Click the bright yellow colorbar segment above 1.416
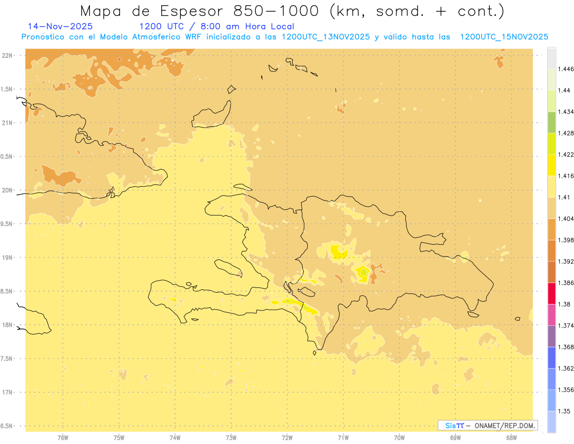Viewport: 574px width, 444px height. coord(552,165)
